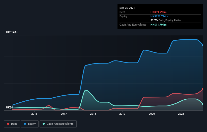Click the 2016 x-axis label
The height and width of the screenshot is (132, 207).
34,114
